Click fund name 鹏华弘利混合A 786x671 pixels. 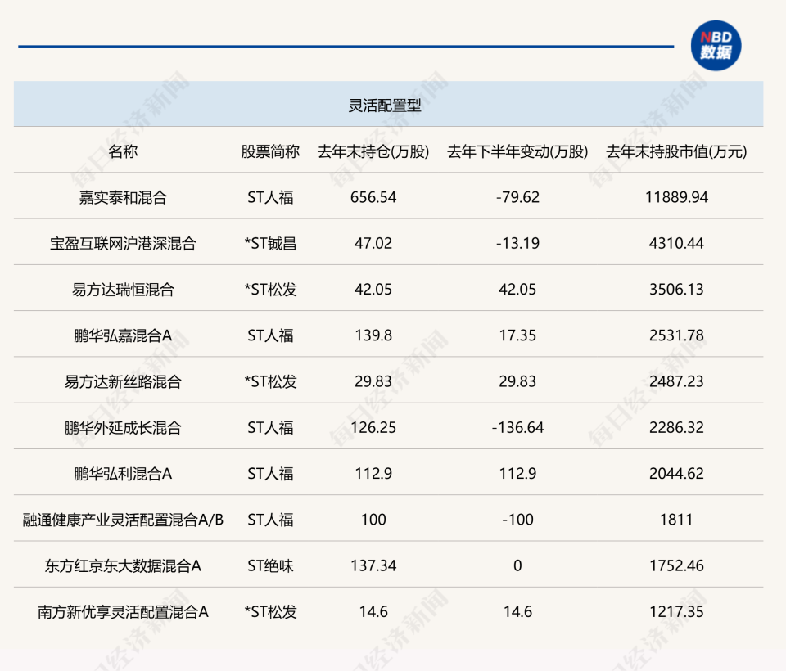coord(123,474)
